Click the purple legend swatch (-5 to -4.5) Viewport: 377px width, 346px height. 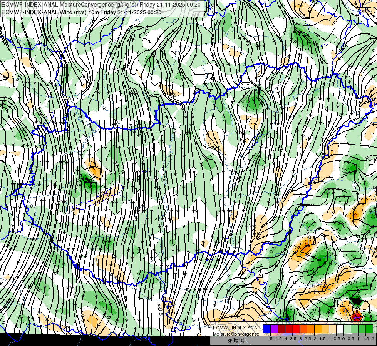click(x=274, y=329)
